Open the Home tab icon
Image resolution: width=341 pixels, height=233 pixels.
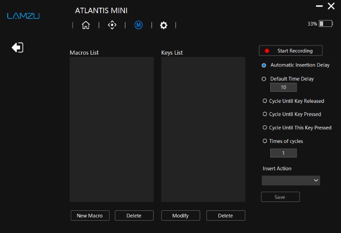tap(86, 25)
